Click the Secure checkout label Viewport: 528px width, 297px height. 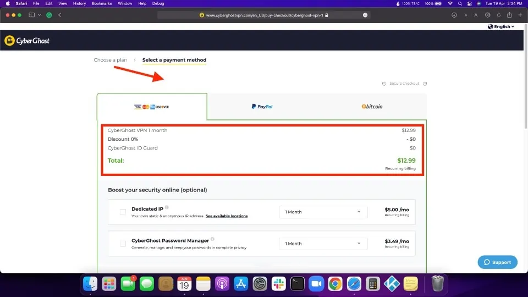click(404, 84)
